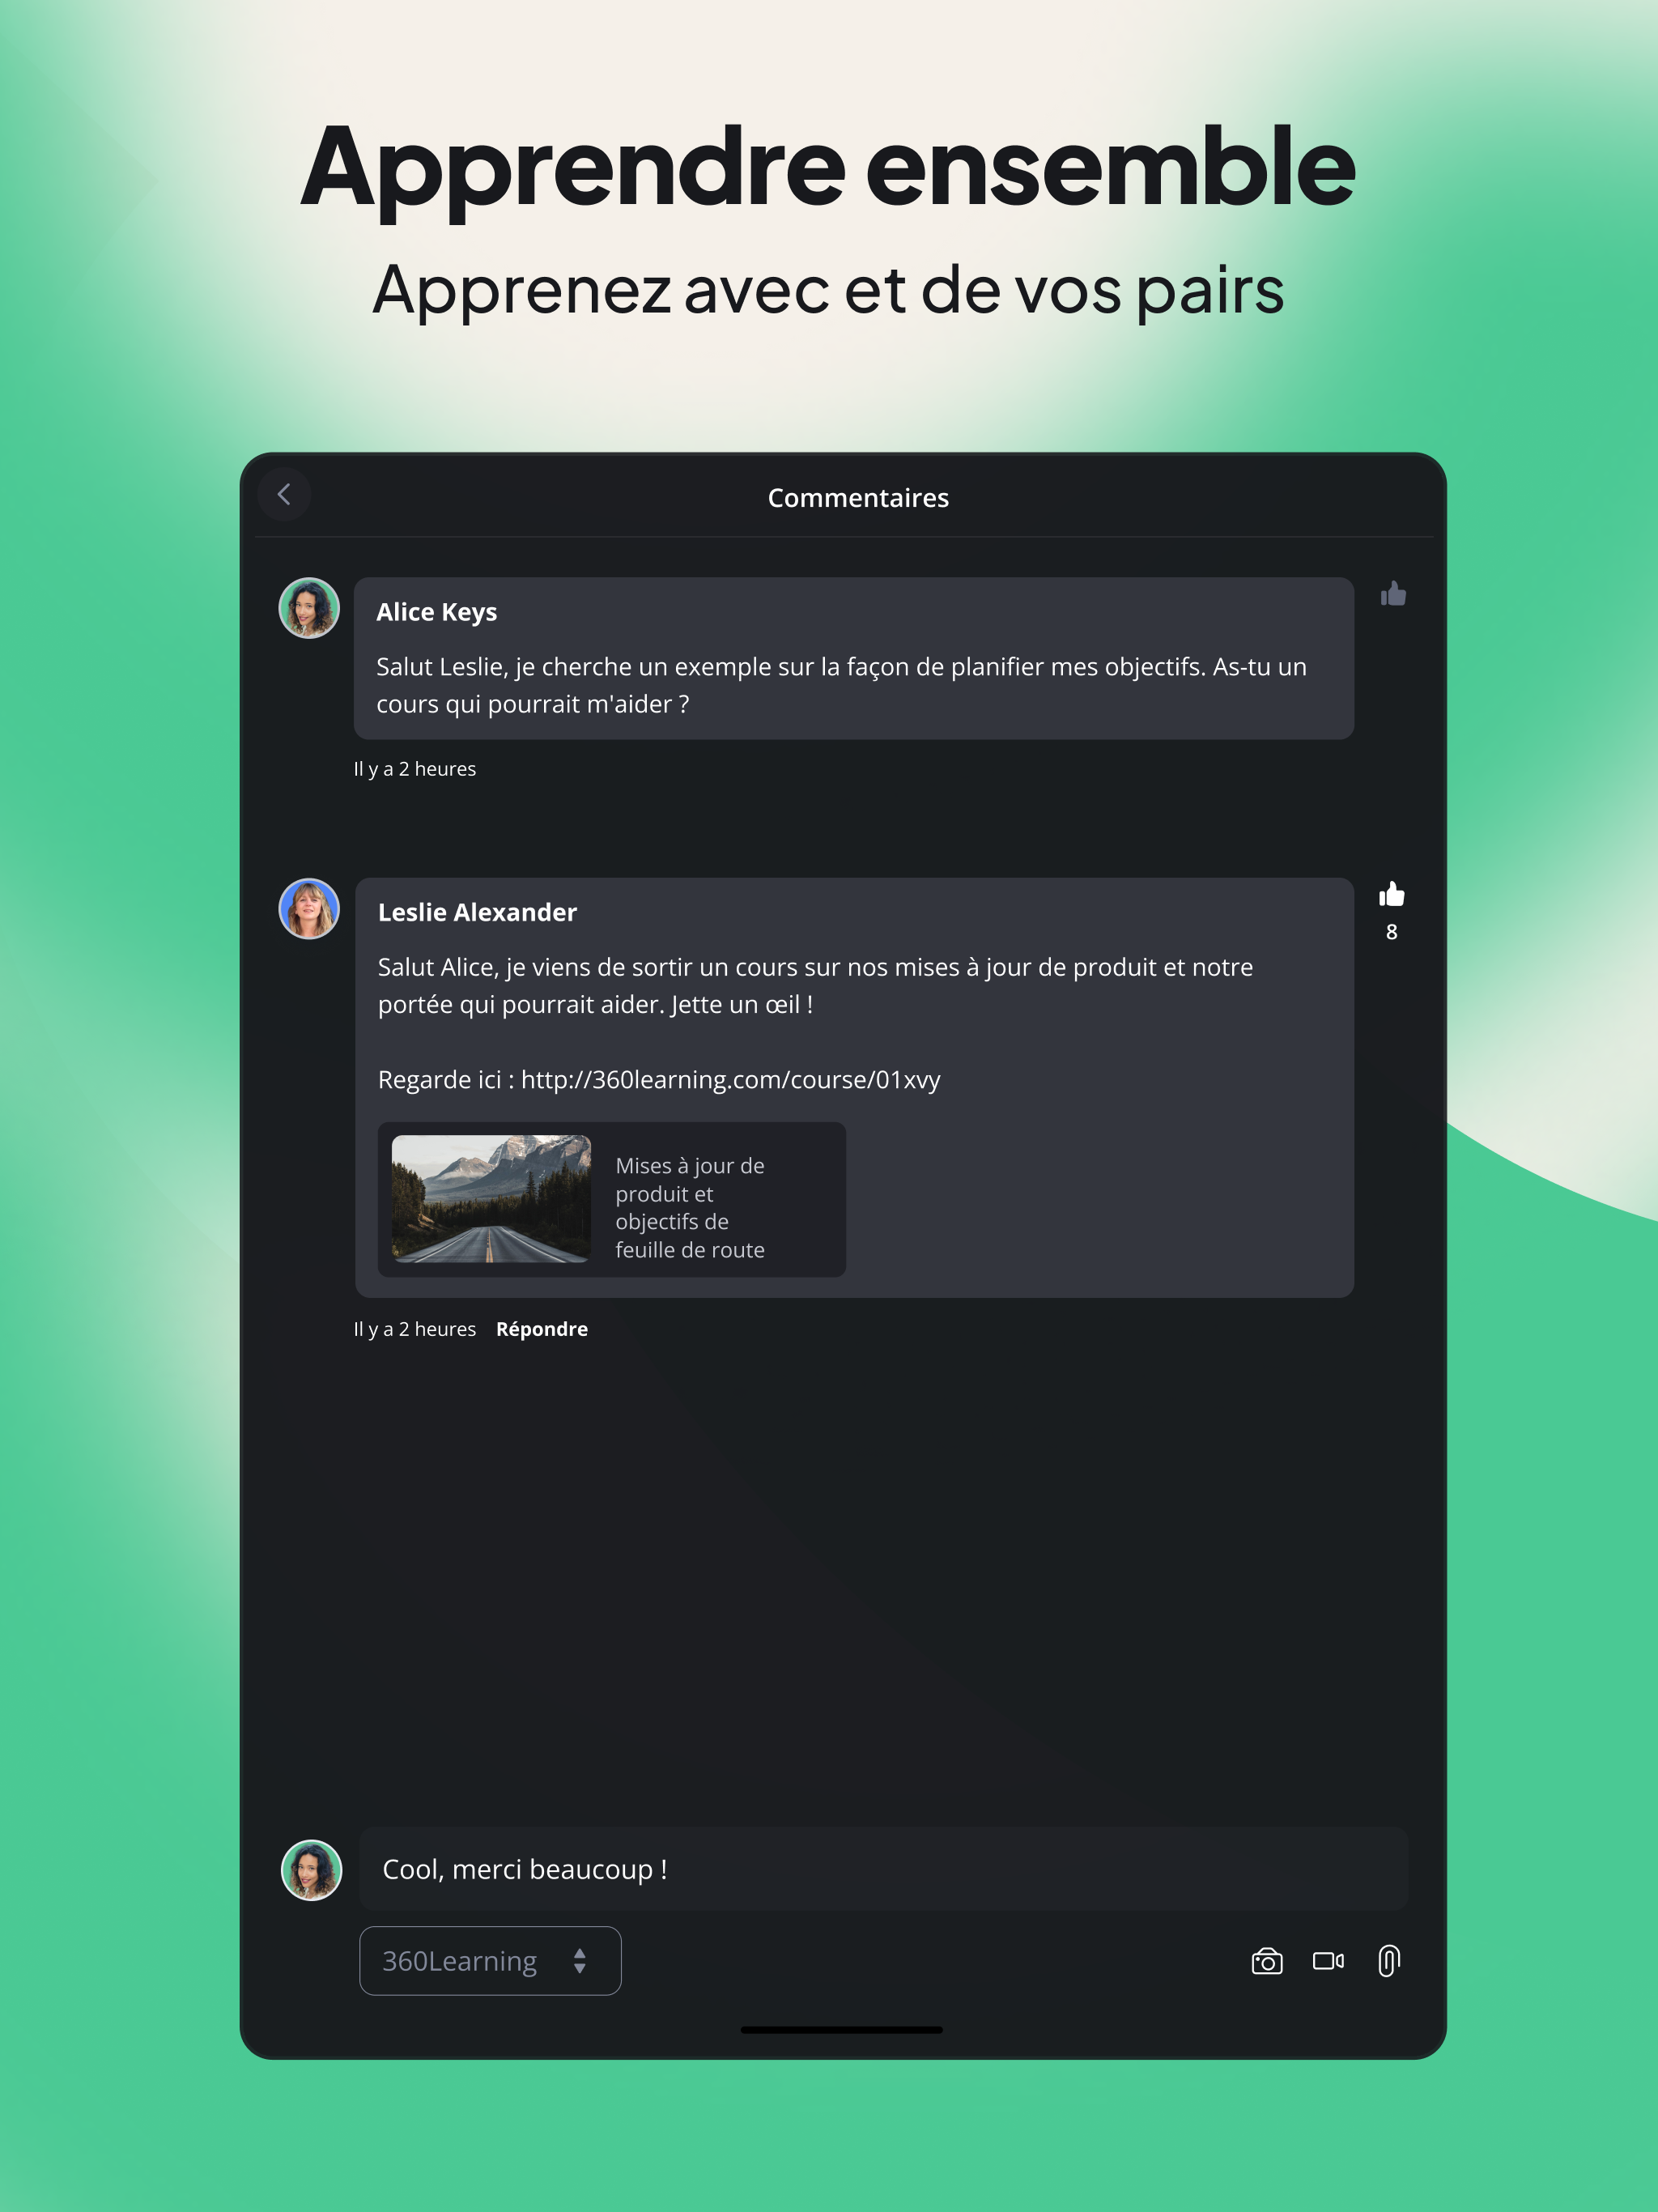Expand the selector via the up-down arrows

point(579,1961)
